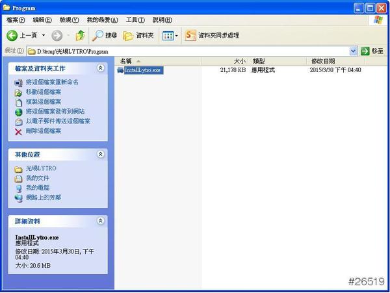Click the email envelope task icon
The image size is (390, 293).
pyautogui.click(x=18, y=122)
